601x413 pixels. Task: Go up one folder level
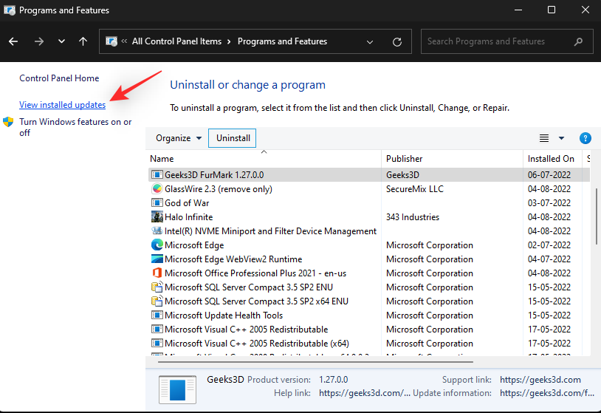coord(83,41)
